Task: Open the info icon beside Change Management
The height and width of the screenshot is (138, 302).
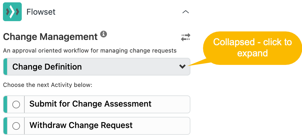Action: (104, 34)
